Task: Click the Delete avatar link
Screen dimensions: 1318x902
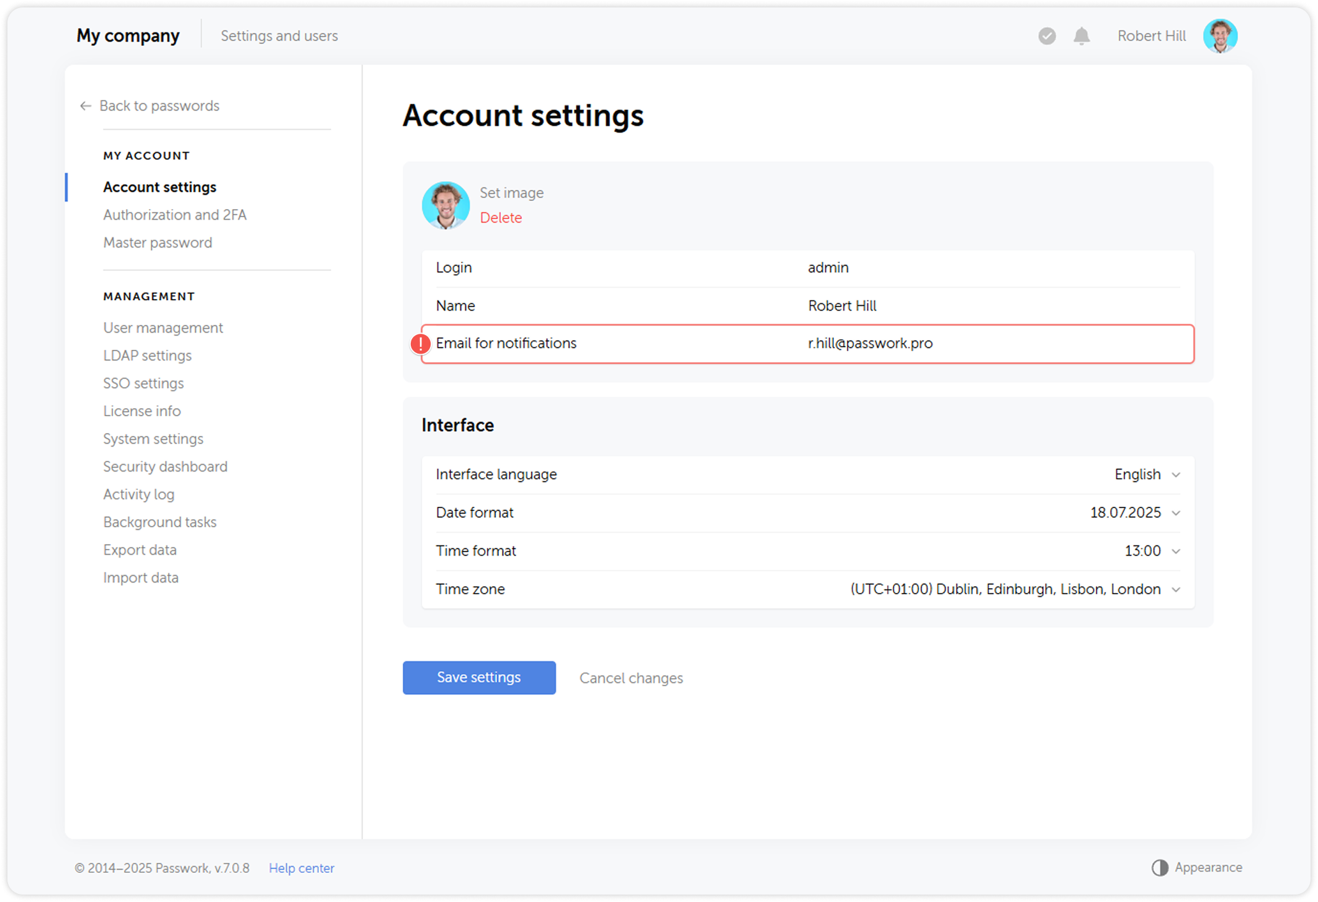Action: coord(501,218)
